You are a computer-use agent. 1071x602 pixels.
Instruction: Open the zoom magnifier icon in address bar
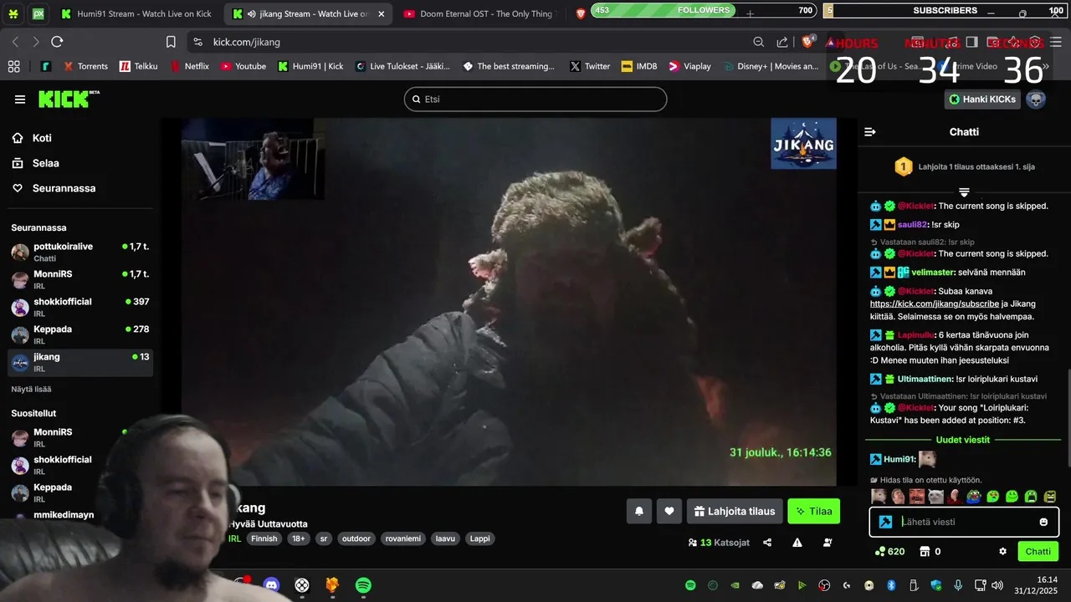(759, 42)
